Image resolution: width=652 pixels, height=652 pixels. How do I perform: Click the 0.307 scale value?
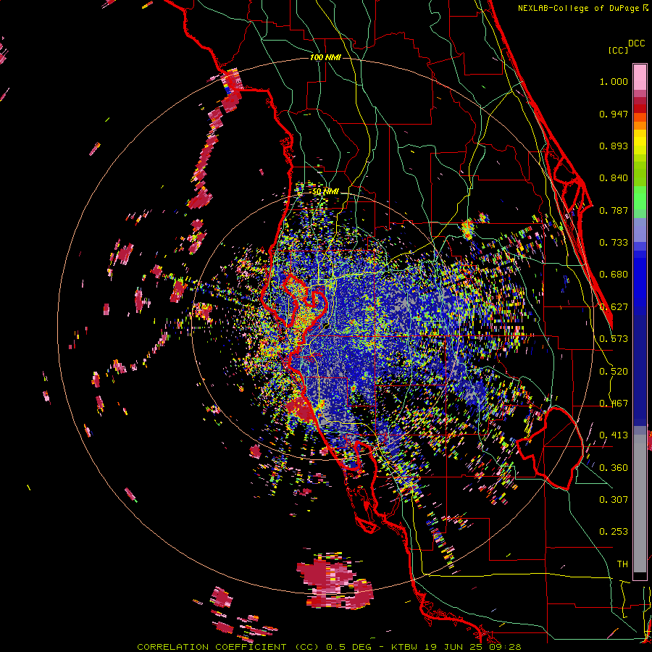(x=614, y=500)
